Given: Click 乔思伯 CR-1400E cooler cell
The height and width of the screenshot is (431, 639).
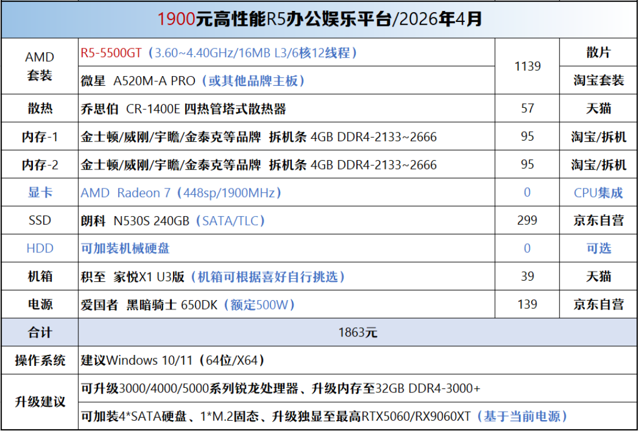Looking at the screenshot, I should pyautogui.click(x=286, y=108).
